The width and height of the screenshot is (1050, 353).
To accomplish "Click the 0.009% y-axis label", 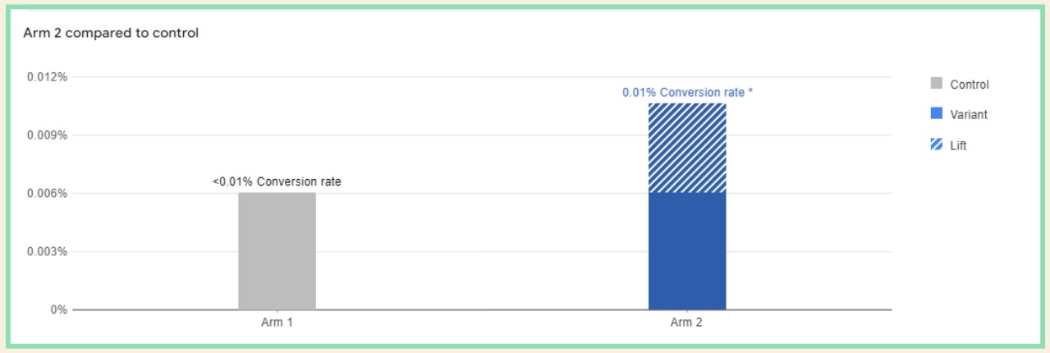I will 47,135.
